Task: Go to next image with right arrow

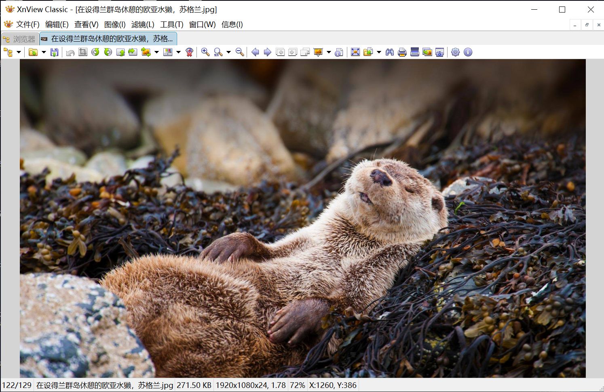Action: coord(267,52)
